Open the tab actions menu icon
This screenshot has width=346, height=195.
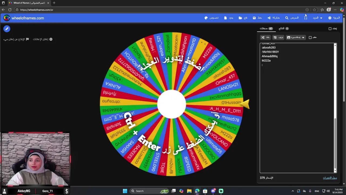click(x=3, y=3)
